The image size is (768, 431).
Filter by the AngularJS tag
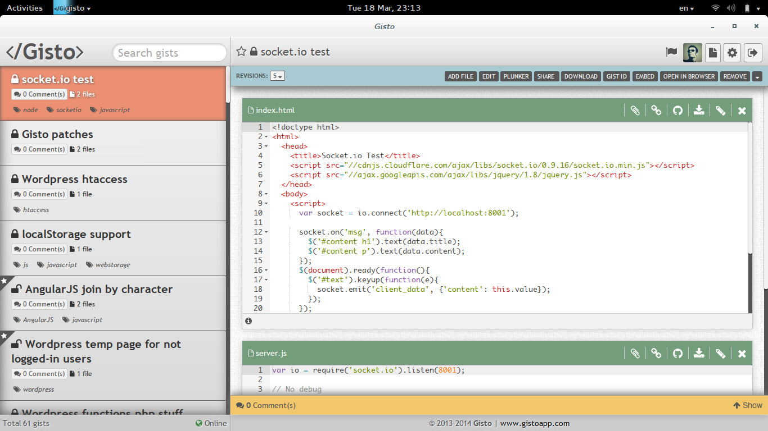click(33, 320)
